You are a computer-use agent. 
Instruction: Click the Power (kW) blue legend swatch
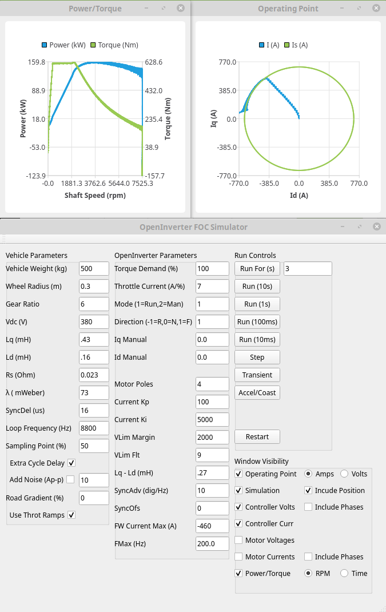click(x=45, y=45)
